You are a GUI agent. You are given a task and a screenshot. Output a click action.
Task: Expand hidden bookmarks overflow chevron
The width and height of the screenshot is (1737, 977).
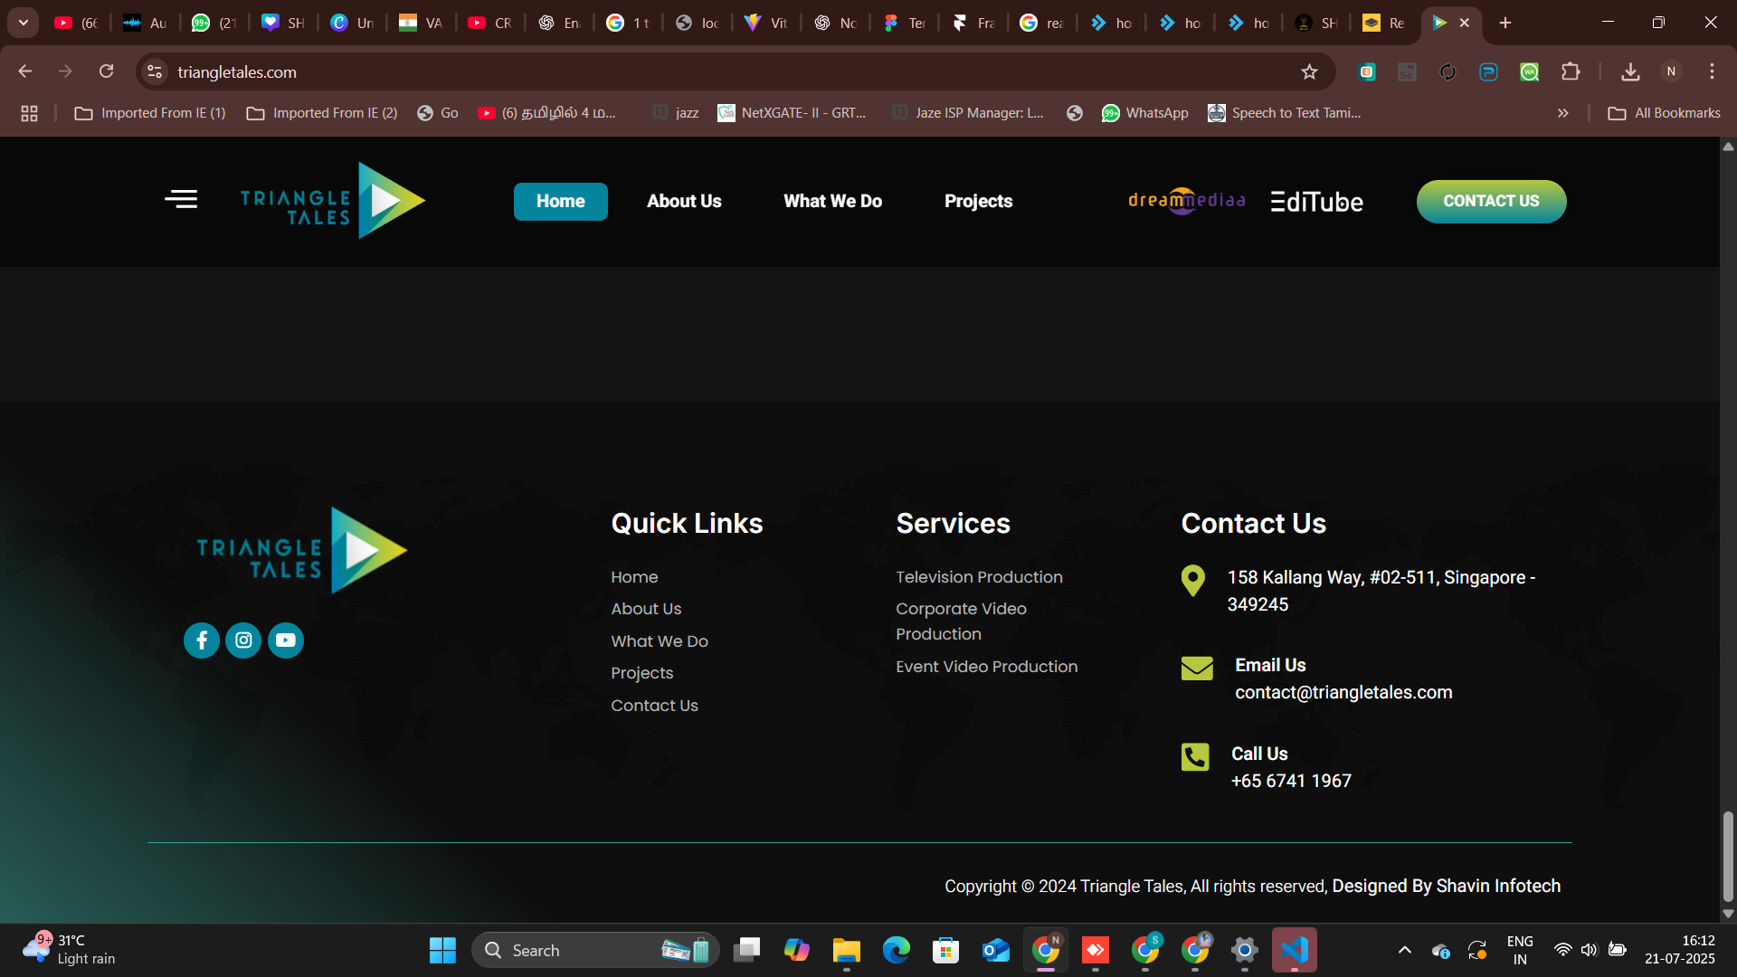click(x=1562, y=113)
